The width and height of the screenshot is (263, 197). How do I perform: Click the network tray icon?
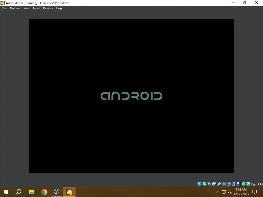pyautogui.click(x=224, y=192)
